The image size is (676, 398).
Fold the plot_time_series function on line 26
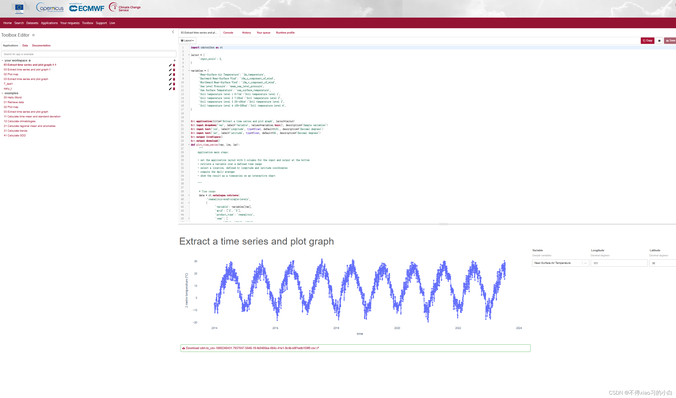[189, 145]
